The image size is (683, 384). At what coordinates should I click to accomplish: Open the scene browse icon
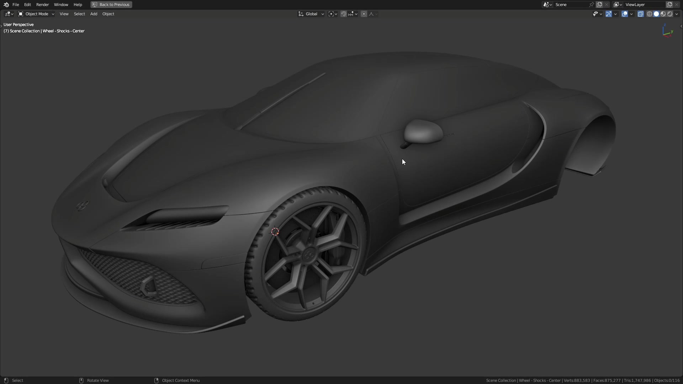tap(547, 5)
